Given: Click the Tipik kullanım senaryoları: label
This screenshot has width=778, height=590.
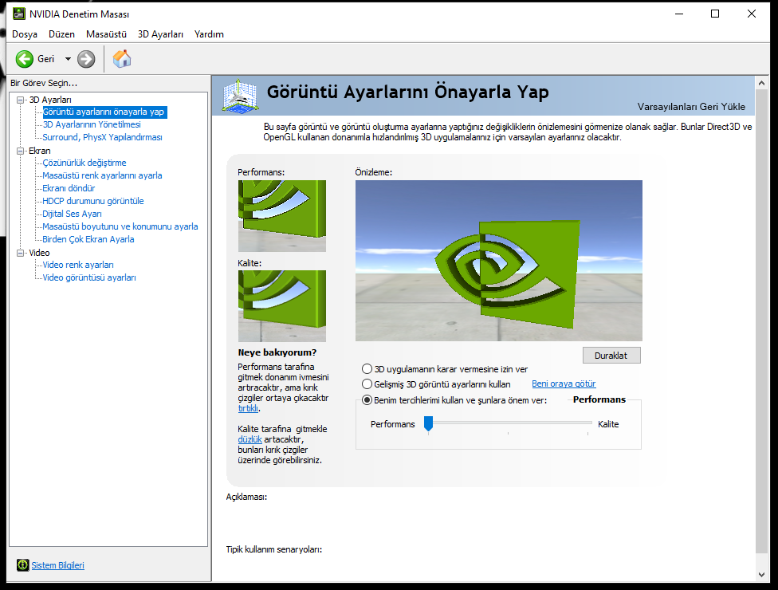Looking at the screenshot, I should point(274,550).
